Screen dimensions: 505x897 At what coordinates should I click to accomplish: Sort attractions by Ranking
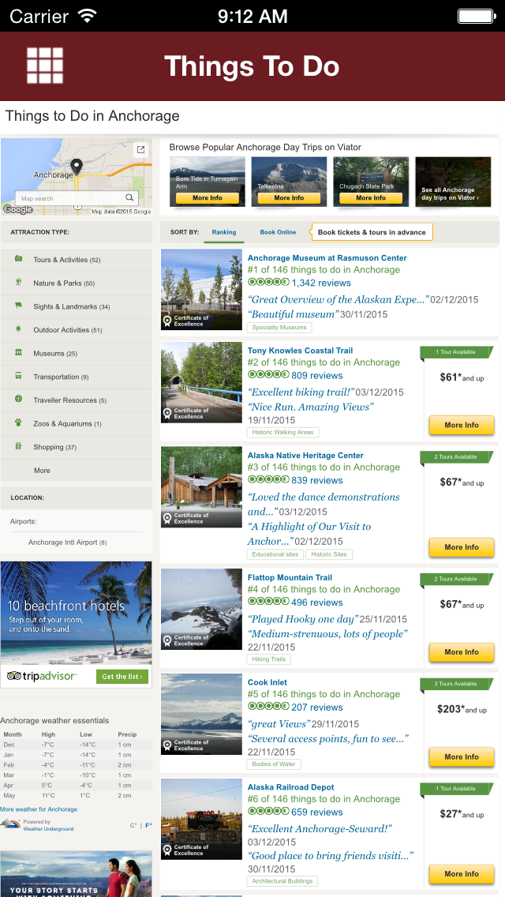(x=223, y=232)
